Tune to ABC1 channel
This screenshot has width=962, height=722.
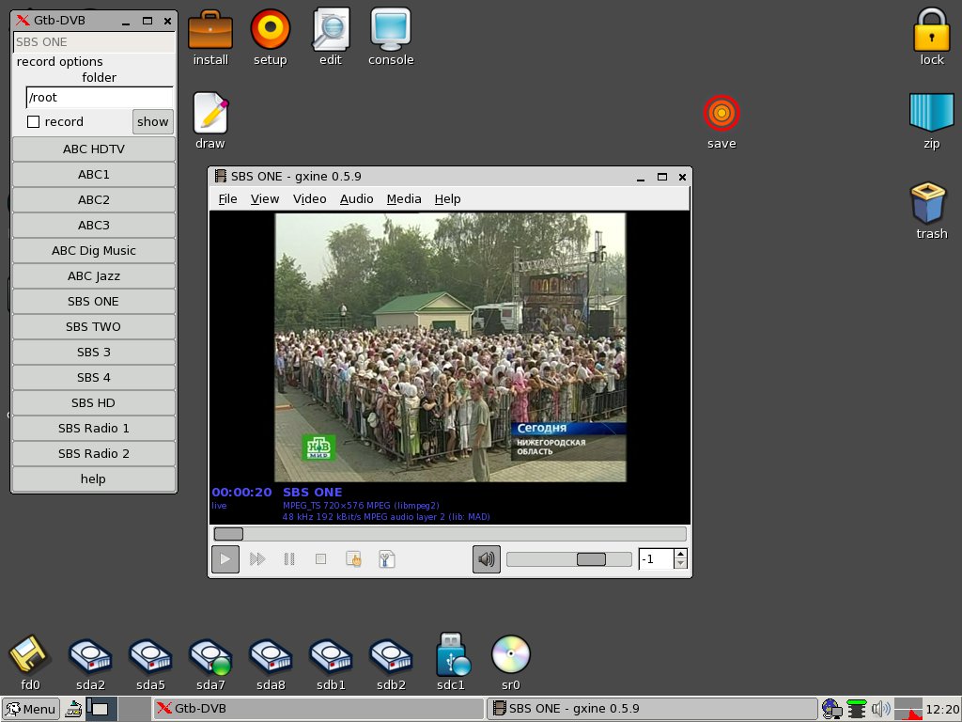tap(94, 174)
